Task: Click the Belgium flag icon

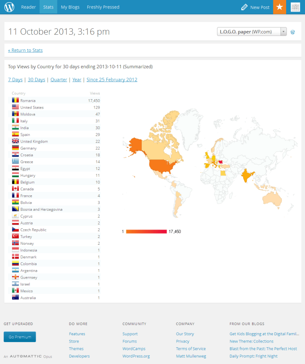Action: click(x=15, y=182)
